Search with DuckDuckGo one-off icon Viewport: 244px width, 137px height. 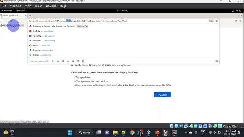point(63,61)
